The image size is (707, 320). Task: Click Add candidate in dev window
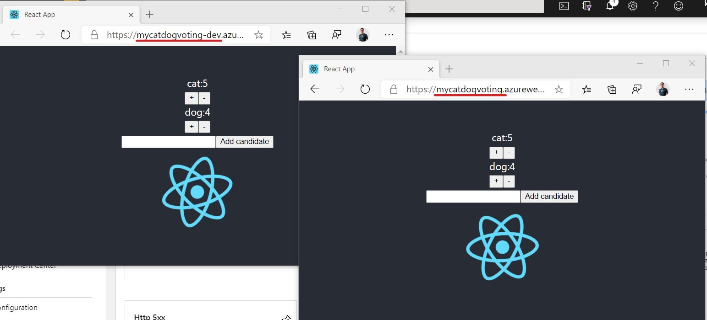click(245, 142)
